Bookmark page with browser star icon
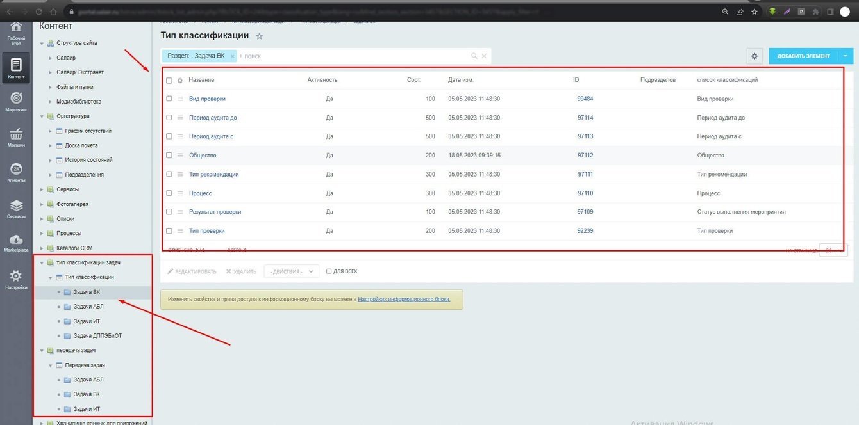The width and height of the screenshot is (859, 425). pyautogui.click(x=755, y=12)
